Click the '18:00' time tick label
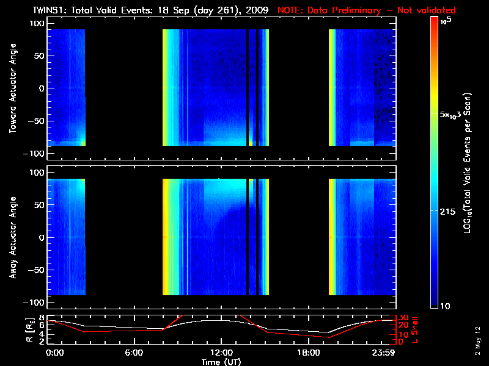Screen dimensions: 489x366 pos(309,353)
